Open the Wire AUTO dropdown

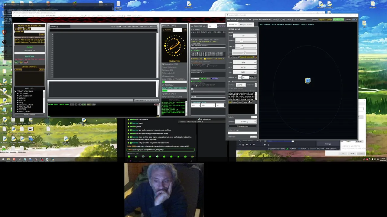[x=245, y=67]
